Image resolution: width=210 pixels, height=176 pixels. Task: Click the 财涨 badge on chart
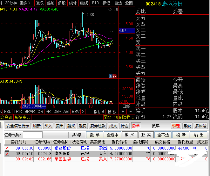[x=112, y=76]
